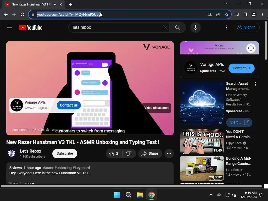Click the ad progress bar

pos(90,135)
